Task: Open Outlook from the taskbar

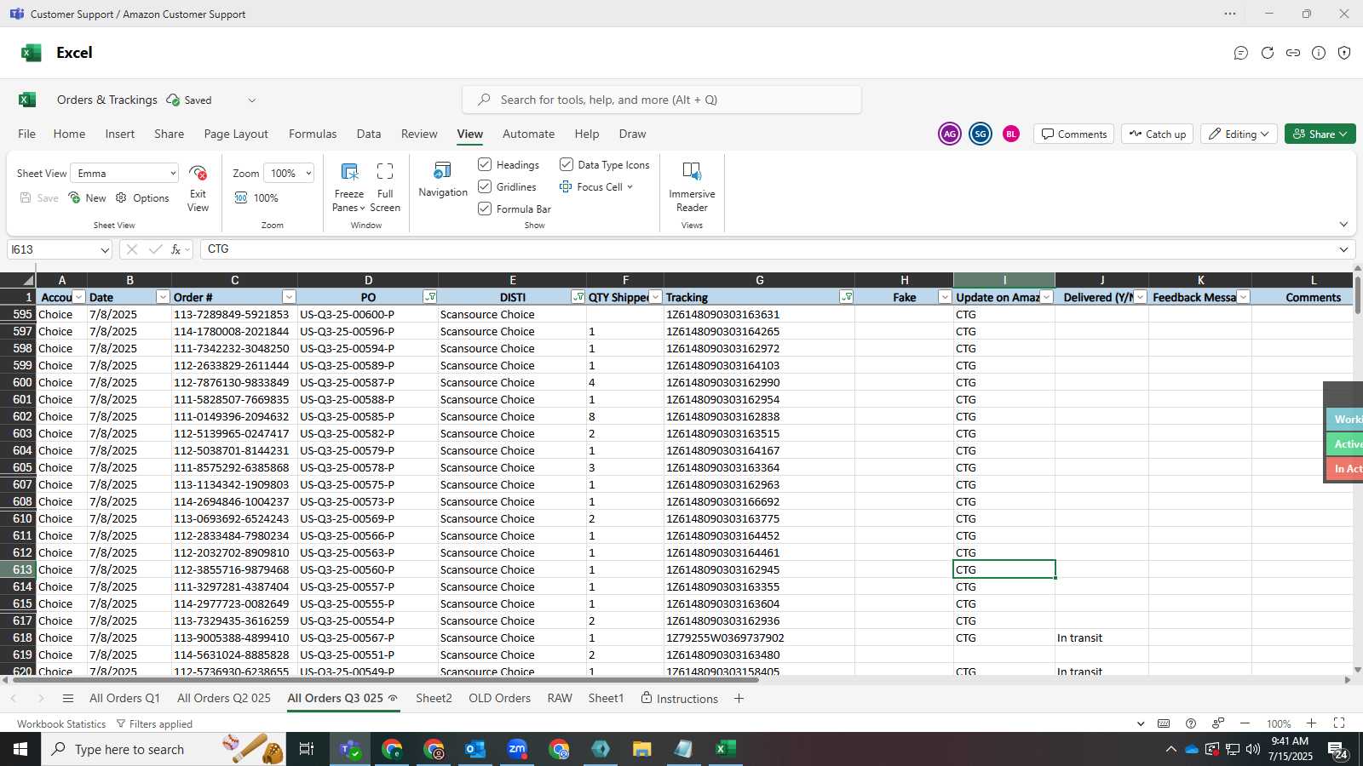Action: tap(475, 749)
